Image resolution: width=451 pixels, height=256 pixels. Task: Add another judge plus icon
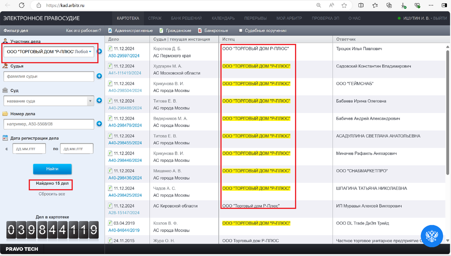[99, 76]
